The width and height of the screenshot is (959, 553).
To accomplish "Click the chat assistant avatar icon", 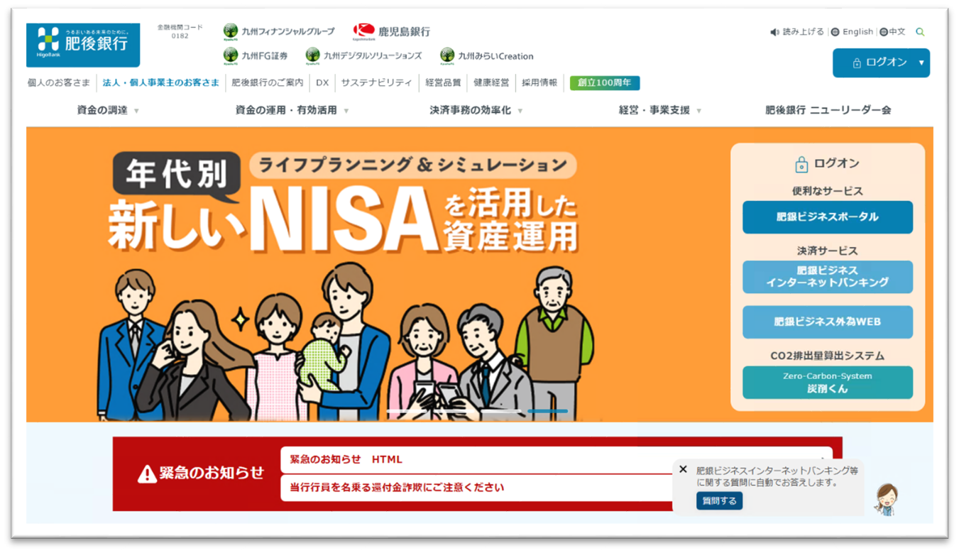I will tap(885, 500).
